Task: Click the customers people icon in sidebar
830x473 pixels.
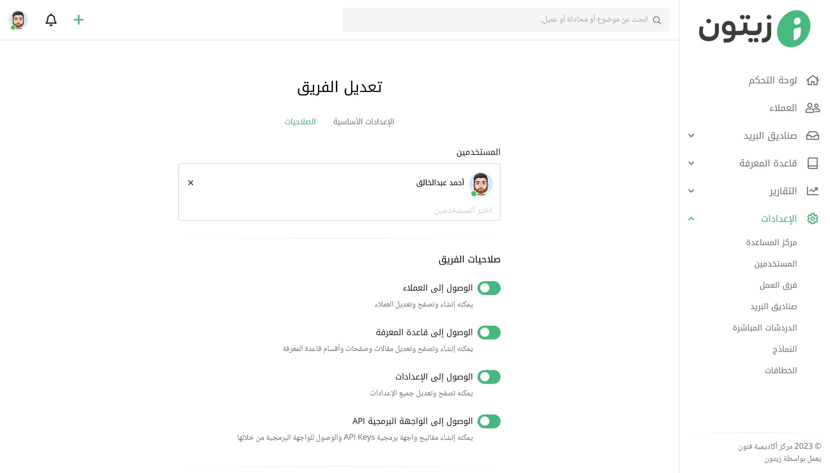Action: 812,108
